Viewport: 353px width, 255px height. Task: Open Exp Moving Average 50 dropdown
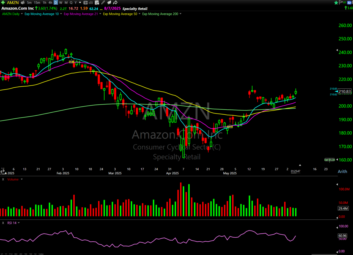(140, 14)
